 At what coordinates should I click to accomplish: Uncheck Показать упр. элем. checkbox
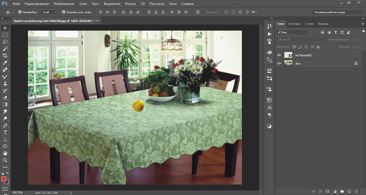[63, 12]
